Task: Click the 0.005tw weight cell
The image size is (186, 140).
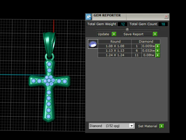Action: [148, 46]
